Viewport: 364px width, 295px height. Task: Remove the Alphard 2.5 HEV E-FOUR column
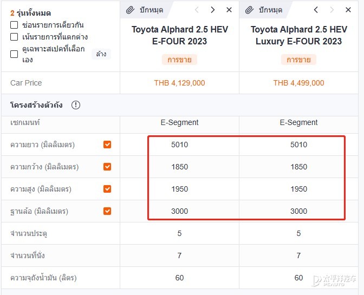click(x=229, y=10)
